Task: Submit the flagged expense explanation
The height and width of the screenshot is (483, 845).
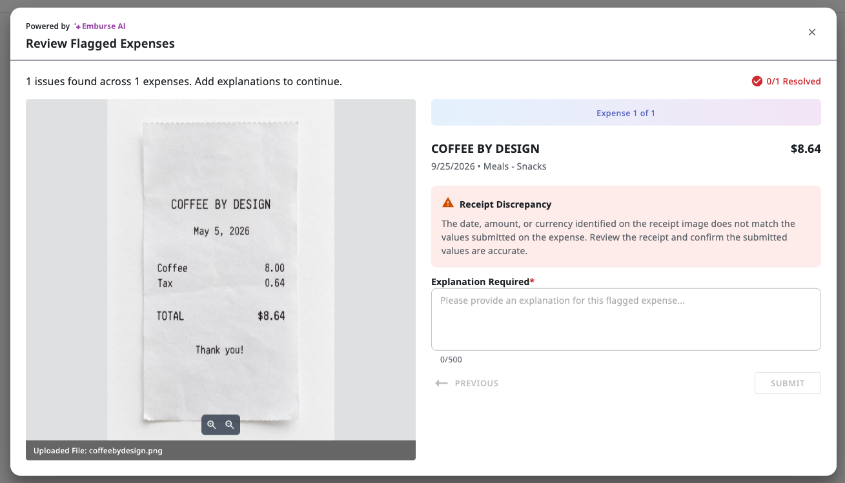Action: (x=788, y=383)
